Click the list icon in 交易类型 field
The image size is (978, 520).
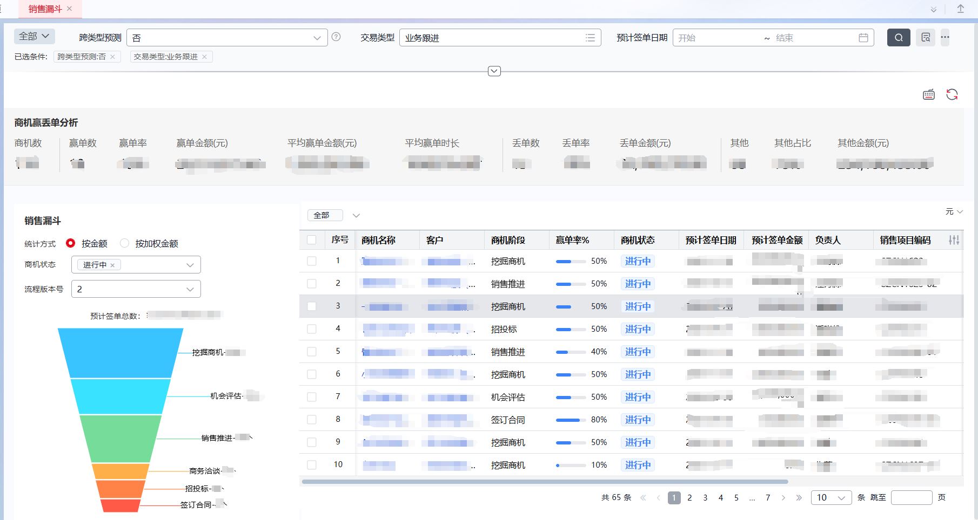click(590, 38)
